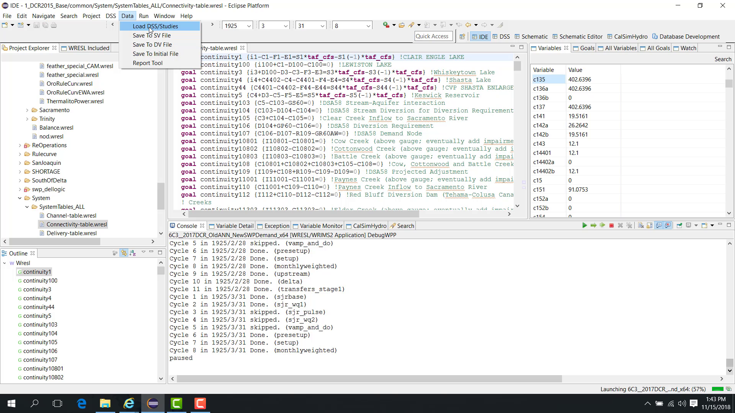
Task: Click the Quick Access field
Action: click(x=433, y=36)
